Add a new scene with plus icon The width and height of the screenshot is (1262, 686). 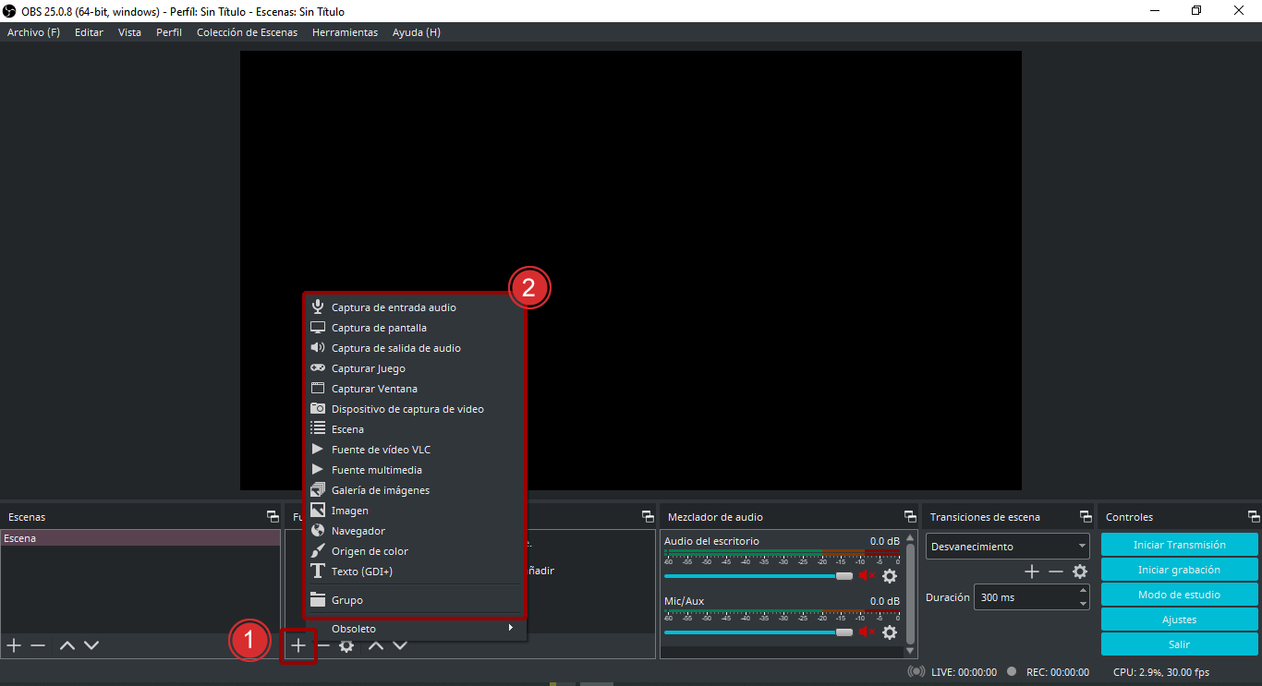point(14,645)
